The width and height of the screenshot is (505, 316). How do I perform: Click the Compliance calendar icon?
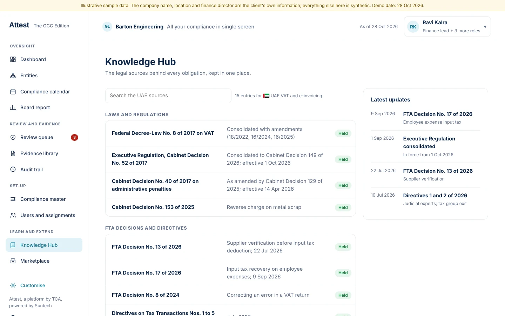[x=13, y=92]
